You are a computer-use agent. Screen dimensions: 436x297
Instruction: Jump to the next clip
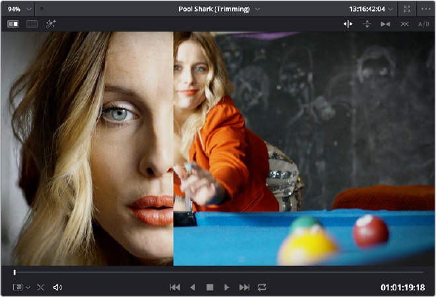244,287
